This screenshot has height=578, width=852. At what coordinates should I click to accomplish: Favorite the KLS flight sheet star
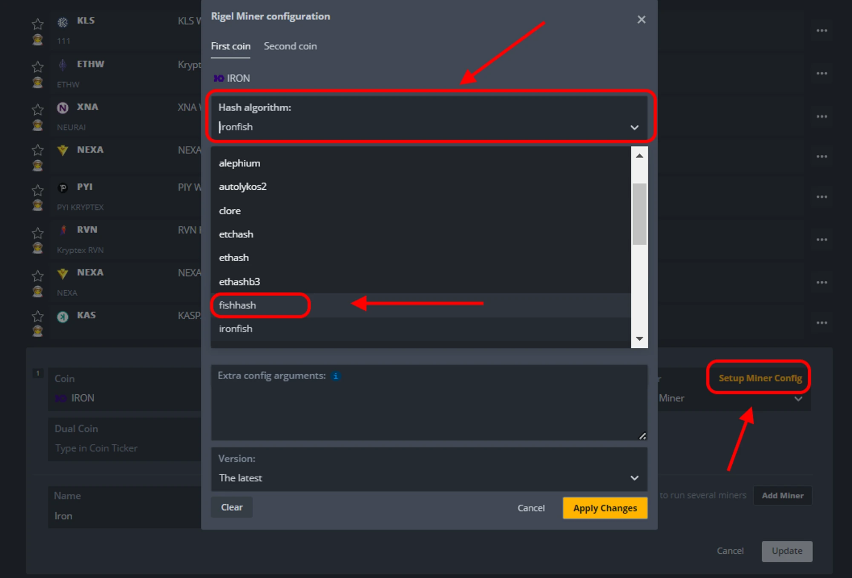click(x=38, y=23)
